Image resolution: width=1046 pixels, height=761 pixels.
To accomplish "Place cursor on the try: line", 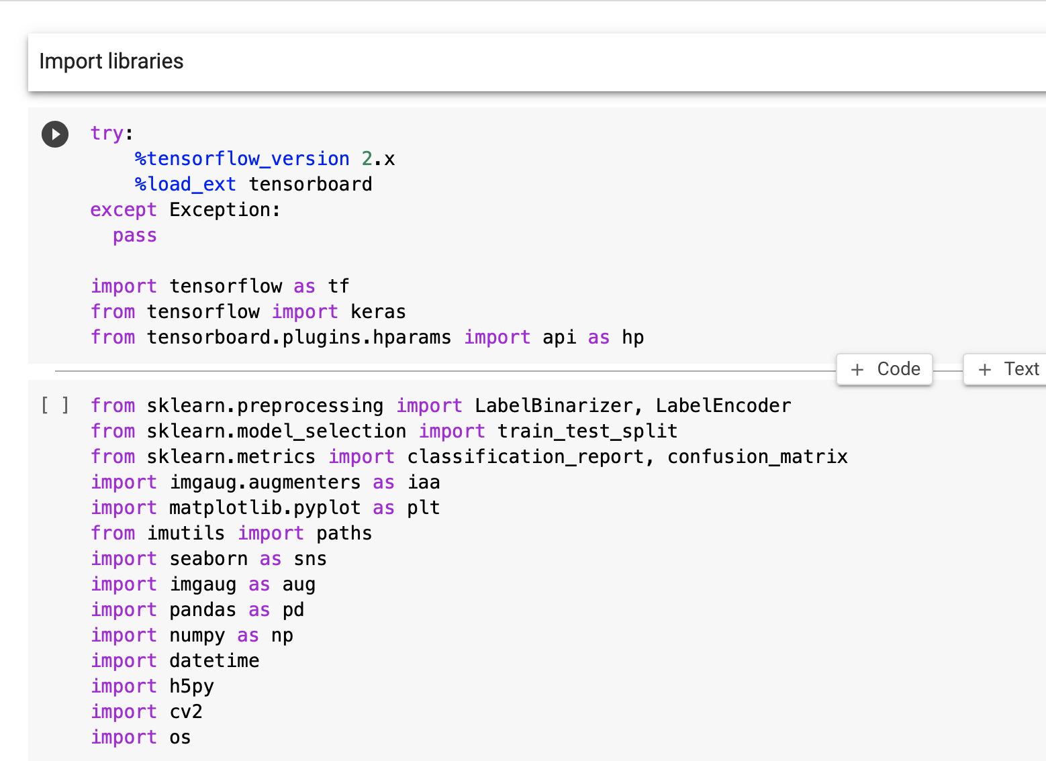I will click(x=112, y=133).
